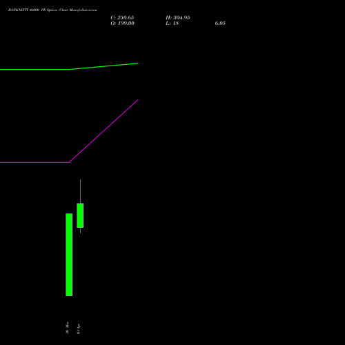345x345 pixels.
Task: Click the BANKNIFTY 46000 PE Options Chart title
Action: pos(52,10)
